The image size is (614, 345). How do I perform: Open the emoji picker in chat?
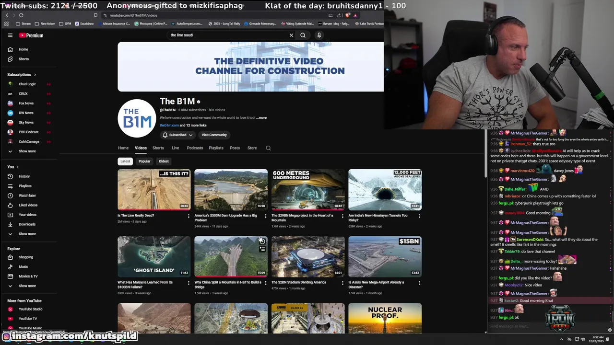click(610, 330)
